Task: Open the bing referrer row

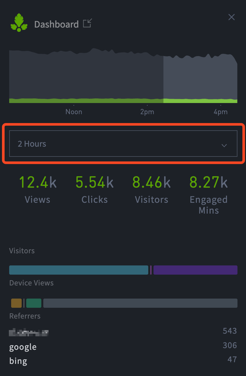Action: click(x=18, y=361)
